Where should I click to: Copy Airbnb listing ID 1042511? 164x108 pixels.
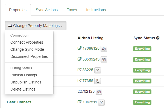click(101, 102)
